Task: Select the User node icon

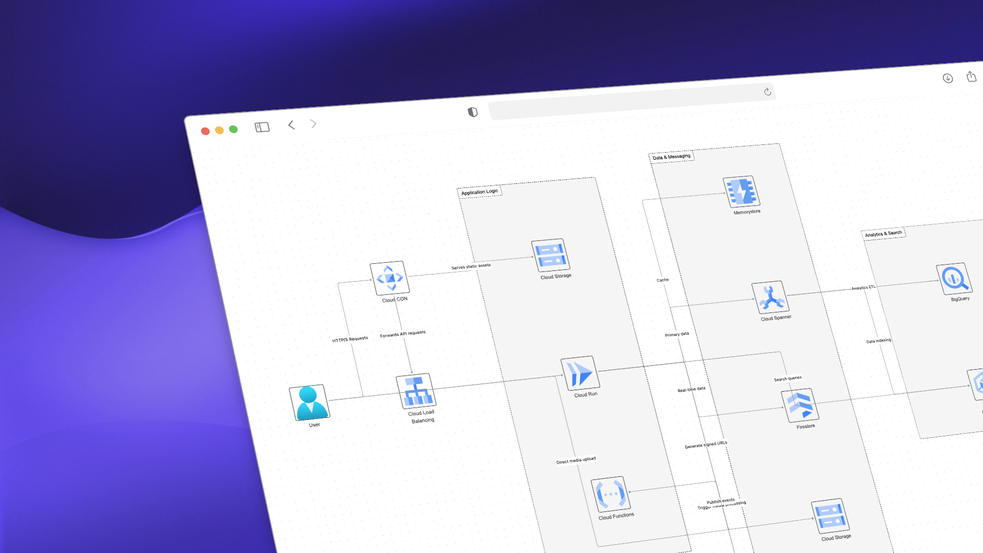Action: click(310, 402)
